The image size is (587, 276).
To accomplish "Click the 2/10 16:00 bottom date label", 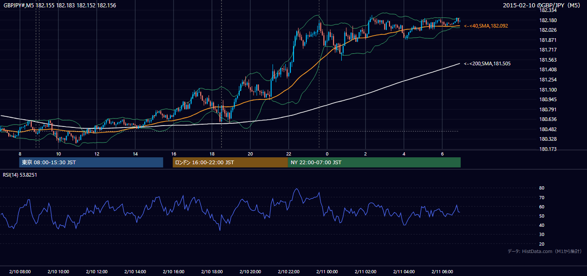I will click(x=174, y=272).
